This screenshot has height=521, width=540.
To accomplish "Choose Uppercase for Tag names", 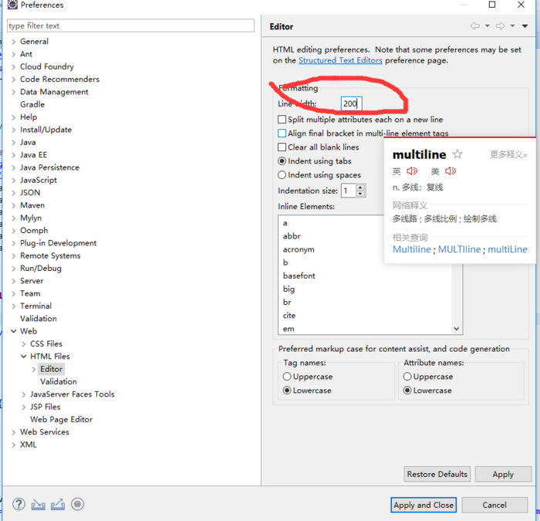I will (x=287, y=377).
